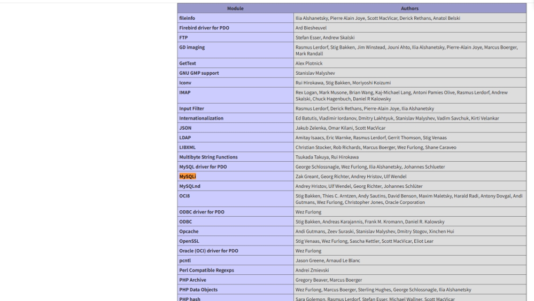Click the GD imaging module cell
Image resolution: width=534 pixels, height=301 pixels.
pos(235,50)
